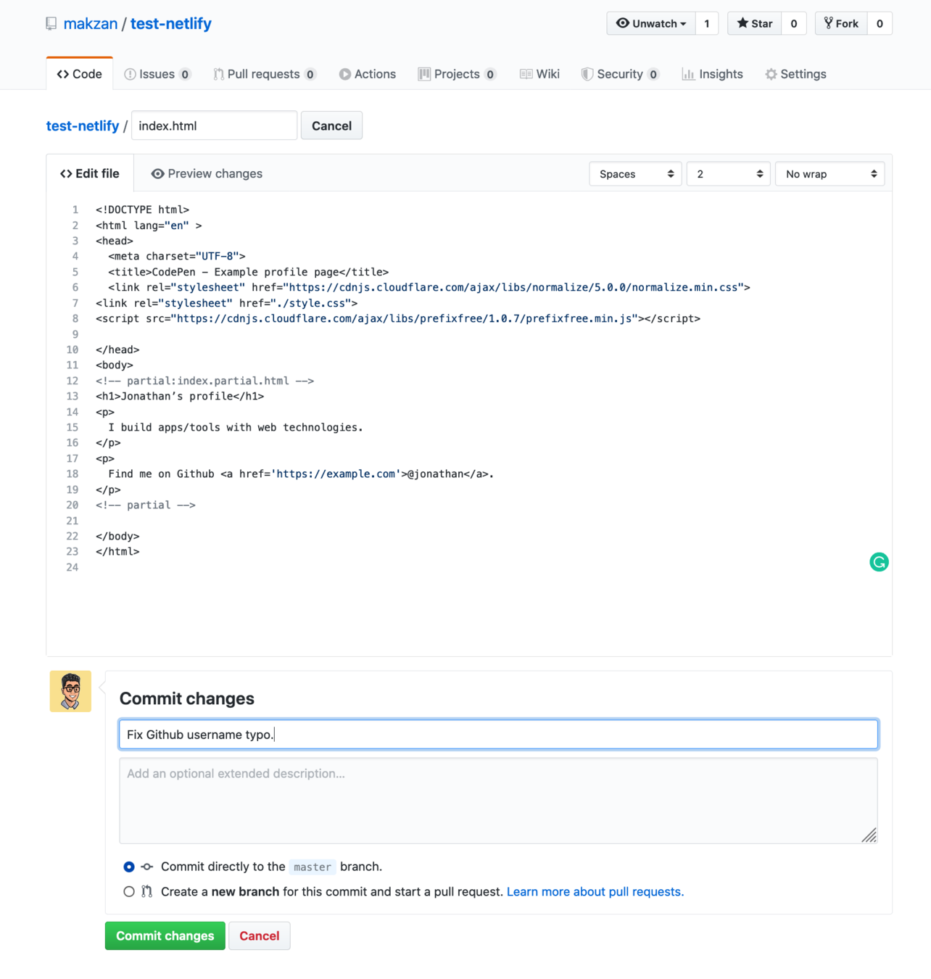This screenshot has width=931, height=979.
Task: Click the pull request icon beside 'Create a new branch'
Action: point(147,891)
